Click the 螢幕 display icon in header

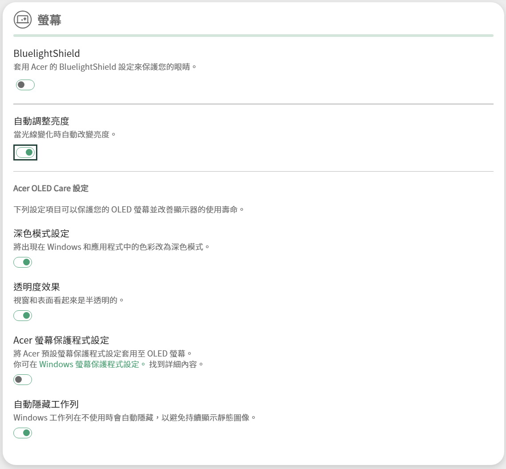tap(23, 20)
